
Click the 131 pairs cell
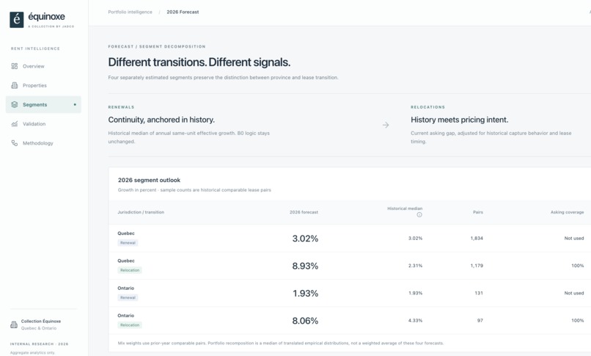click(479, 293)
